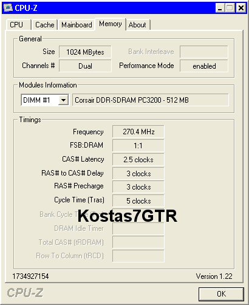The image size is (249, 305).
Task: Click the Memory tab
Action: [111, 24]
